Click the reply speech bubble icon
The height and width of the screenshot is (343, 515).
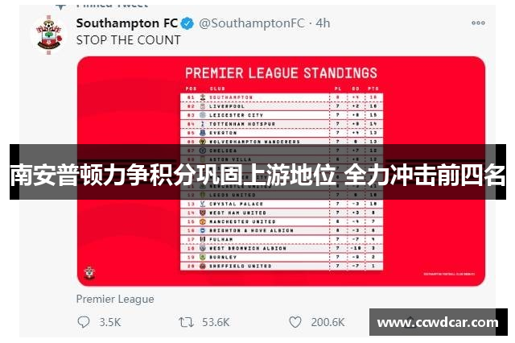pos(84,322)
